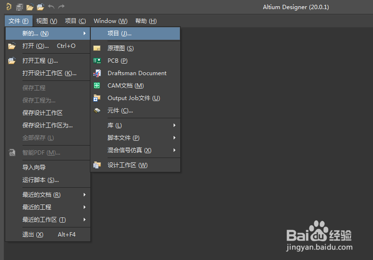The height and width of the screenshot is (260, 373).
Task: Click the schematic icon beside 原理图 (S)
Action: pos(97,48)
